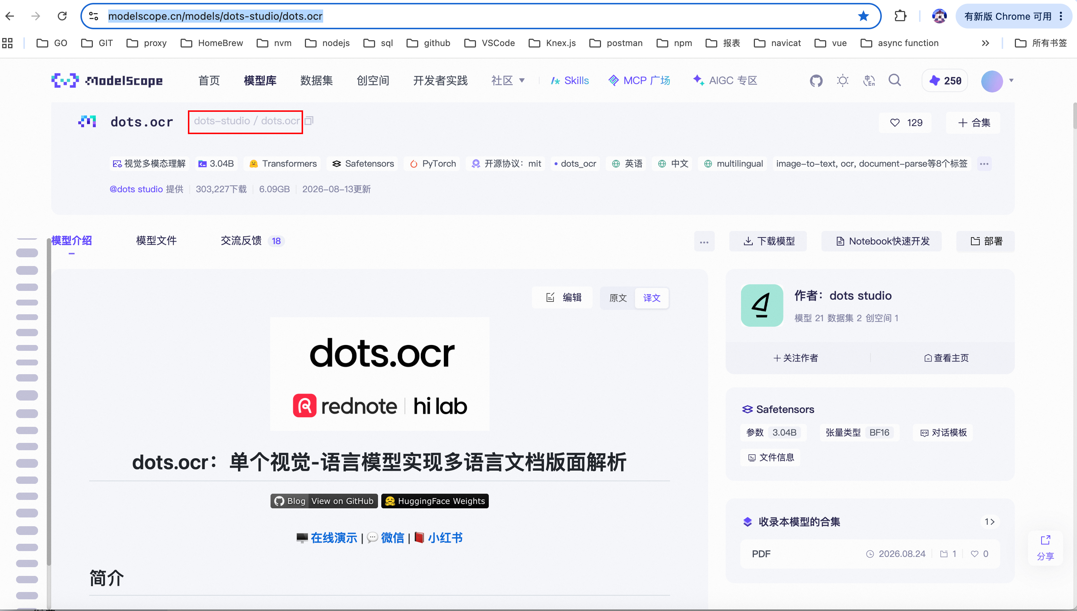Screen dimensions: 1077x611
Task: Open the PDF collection card
Action: (x=870, y=554)
